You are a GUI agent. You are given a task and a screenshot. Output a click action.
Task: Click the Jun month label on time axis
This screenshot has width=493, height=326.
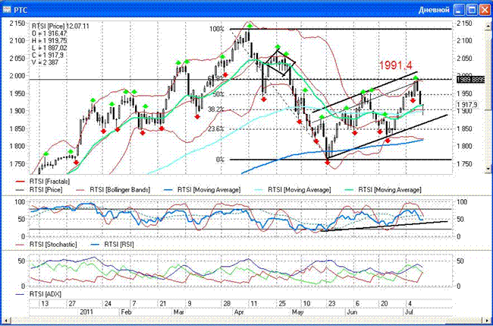(350, 312)
